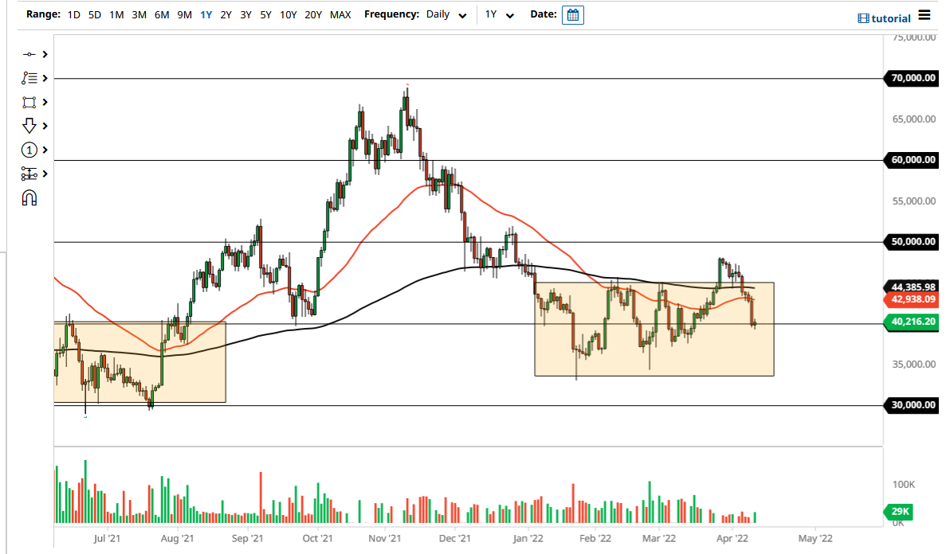Select the rectangle shape tool
The width and height of the screenshot is (946, 554).
[29, 102]
